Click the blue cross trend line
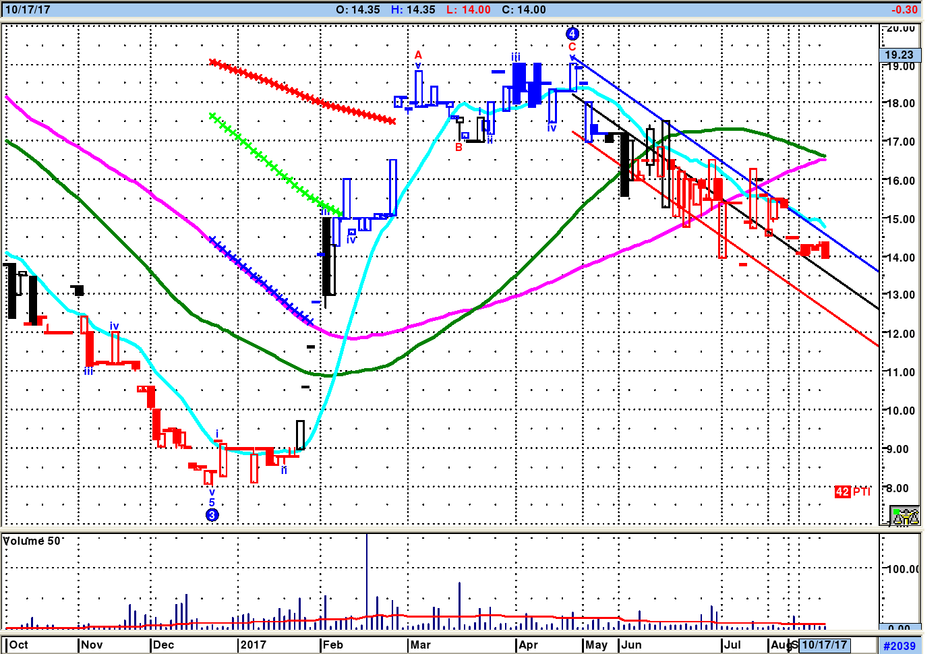 [262, 280]
